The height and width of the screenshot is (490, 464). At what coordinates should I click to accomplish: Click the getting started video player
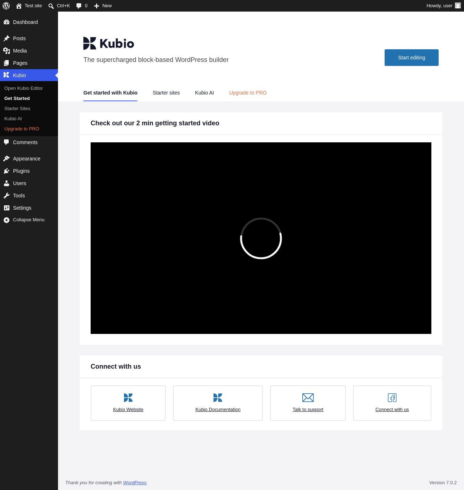pos(261,238)
